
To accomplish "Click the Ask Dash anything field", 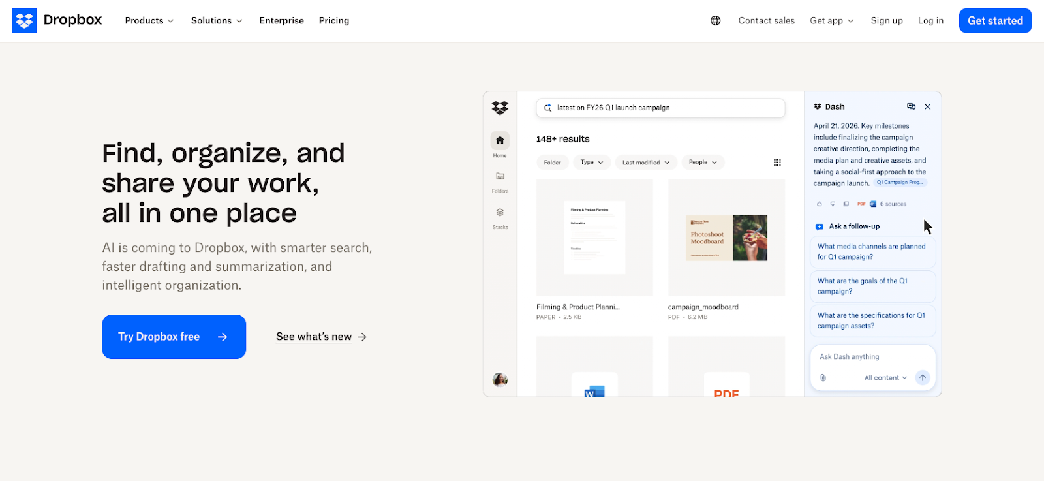I will pos(873,357).
